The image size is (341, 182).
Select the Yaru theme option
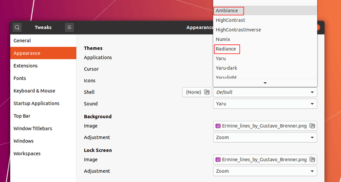(265, 58)
